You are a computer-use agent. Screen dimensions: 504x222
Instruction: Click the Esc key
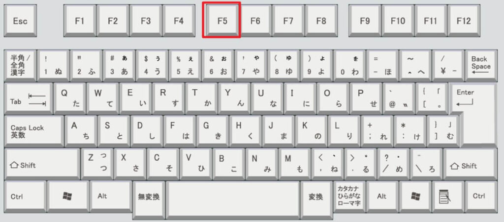pos(20,21)
